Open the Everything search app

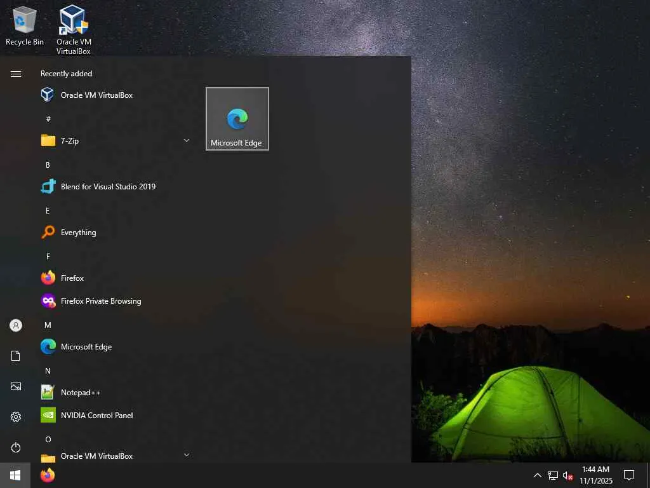point(116,233)
